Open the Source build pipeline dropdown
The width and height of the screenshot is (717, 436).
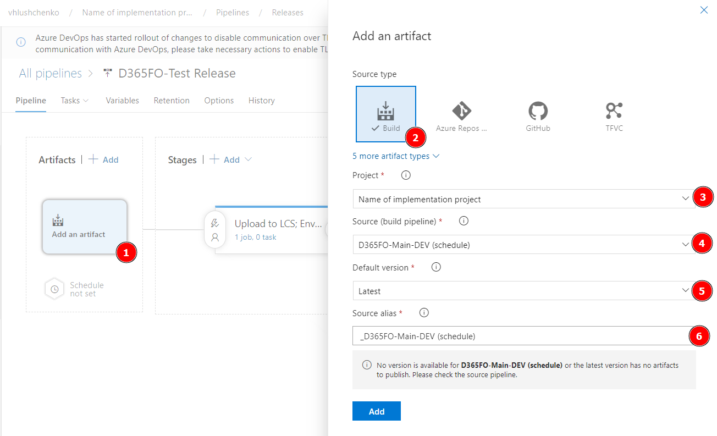(x=523, y=245)
